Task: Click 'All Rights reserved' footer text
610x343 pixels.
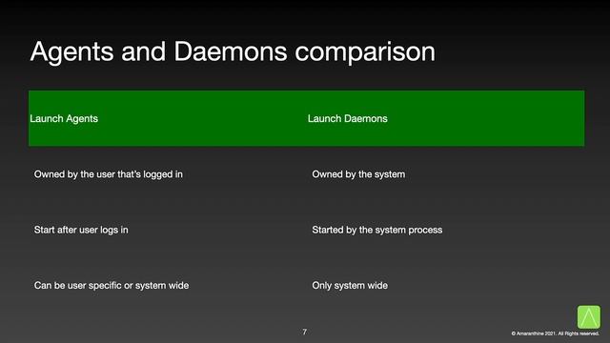Action: click(x=579, y=333)
